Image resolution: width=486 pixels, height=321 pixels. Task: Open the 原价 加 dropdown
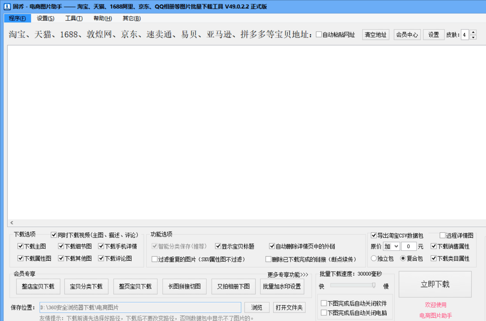(392, 247)
